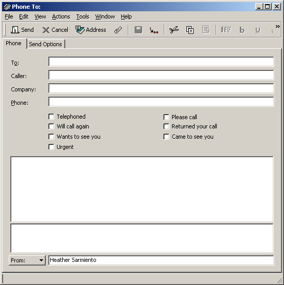Screen dimensions: 284x285
Task: Toggle the bold b icon
Action: (242, 30)
